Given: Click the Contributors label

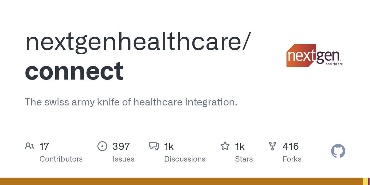Looking at the screenshot, I should (61, 159).
